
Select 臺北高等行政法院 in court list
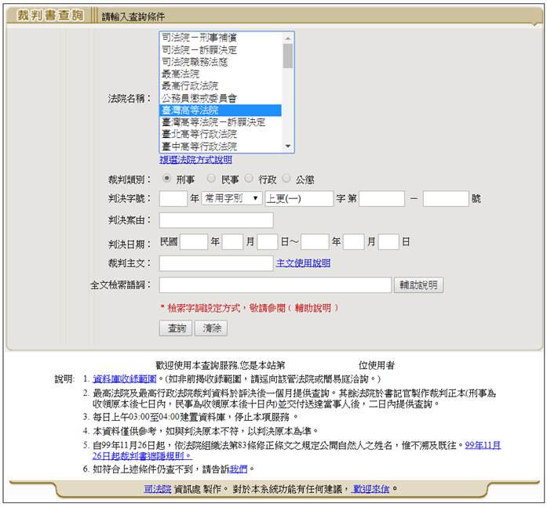pos(200,134)
